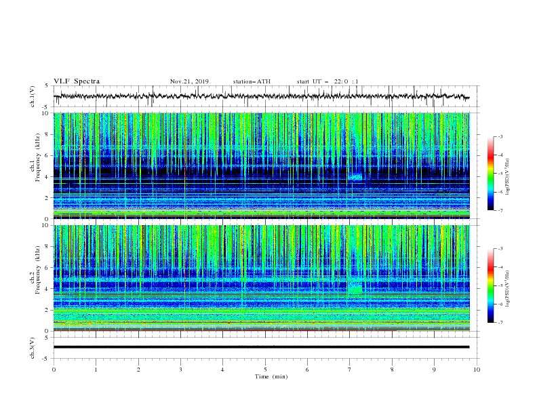
Task: Click the "10" label ending the time axis
Action: tap(477, 370)
